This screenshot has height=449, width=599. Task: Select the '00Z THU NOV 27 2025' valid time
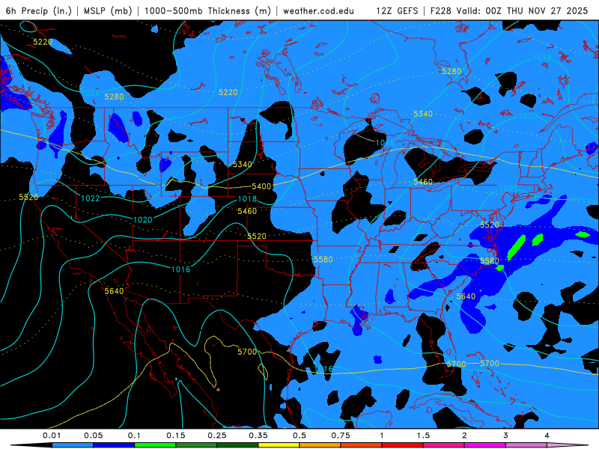(x=536, y=10)
